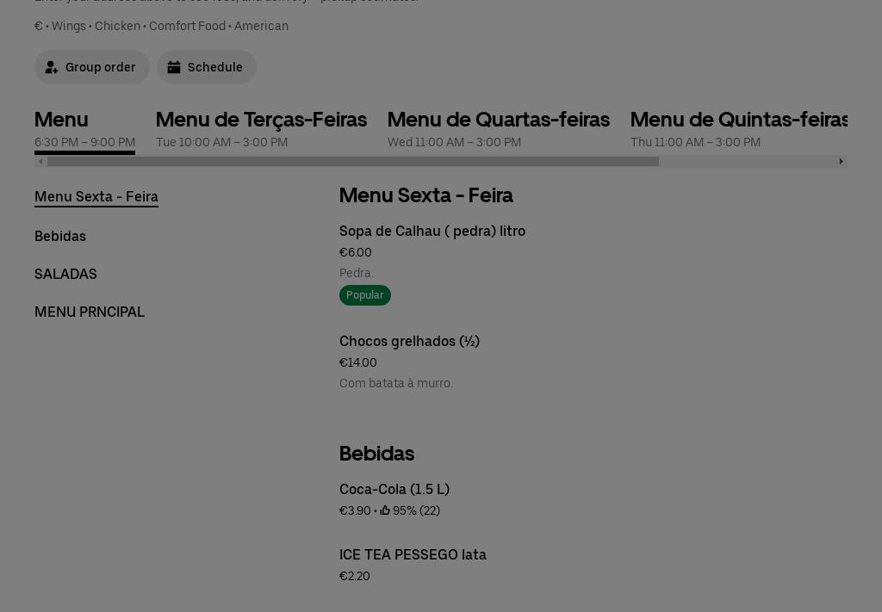Click the left scroll arrow beside menu tabs
This screenshot has height=612, width=882.
click(x=40, y=161)
